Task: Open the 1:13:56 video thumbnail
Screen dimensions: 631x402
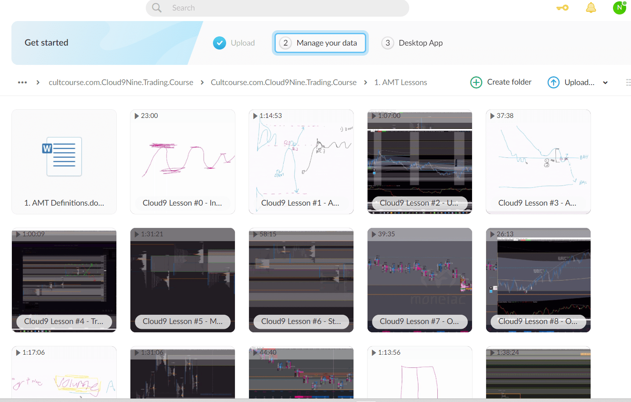Action: point(420,373)
